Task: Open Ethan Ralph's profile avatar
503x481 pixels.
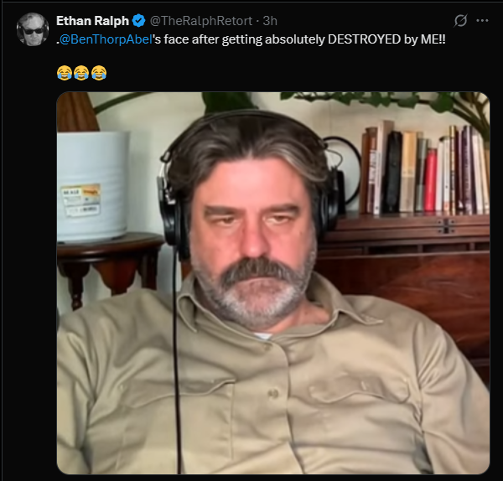Action: point(33,29)
